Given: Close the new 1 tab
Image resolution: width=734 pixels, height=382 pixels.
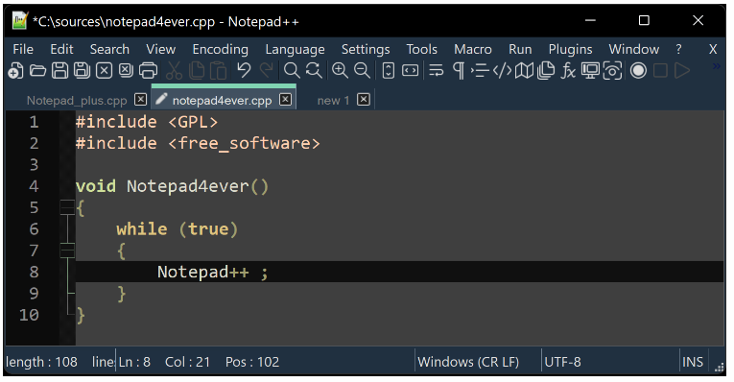Looking at the screenshot, I should 364,99.
